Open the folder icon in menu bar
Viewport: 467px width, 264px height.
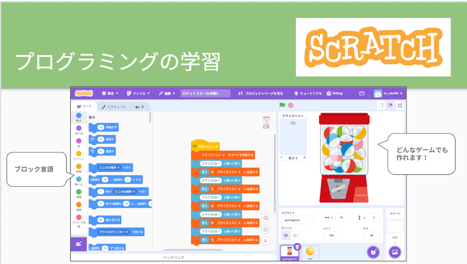(362, 93)
